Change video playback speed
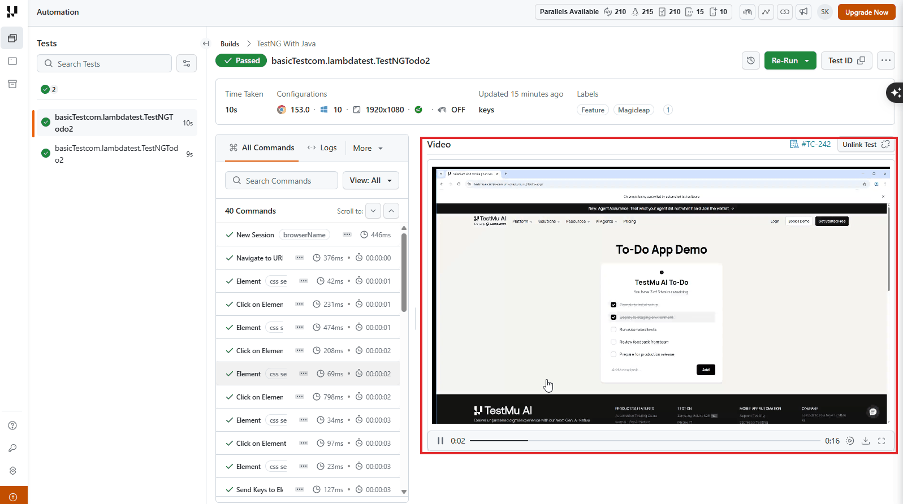The image size is (903, 504). pos(850,441)
